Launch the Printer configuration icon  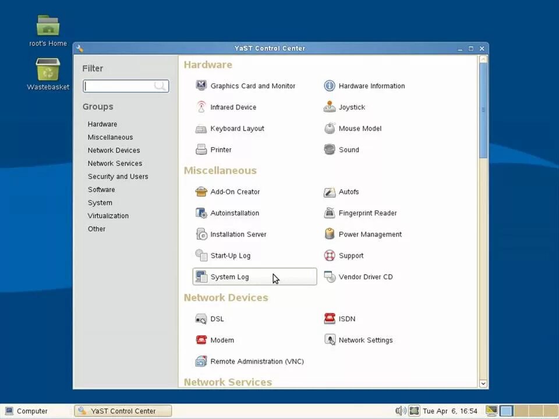[x=201, y=150]
